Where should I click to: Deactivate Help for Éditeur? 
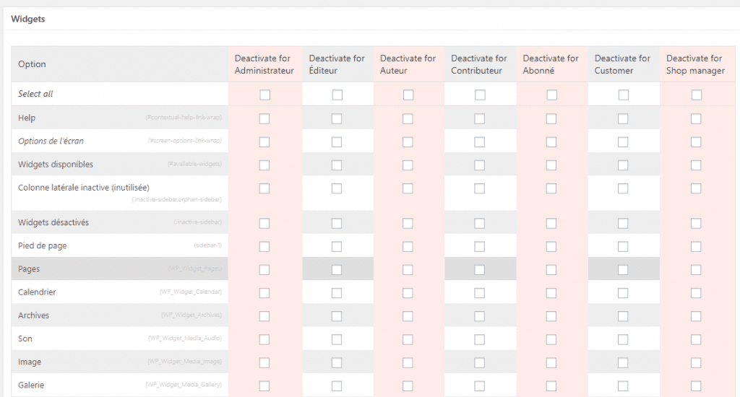click(x=337, y=118)
